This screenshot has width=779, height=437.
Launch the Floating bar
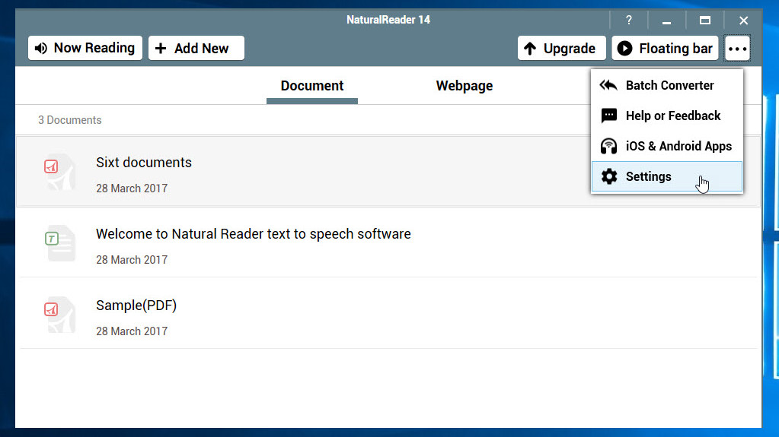click(665, 48)
